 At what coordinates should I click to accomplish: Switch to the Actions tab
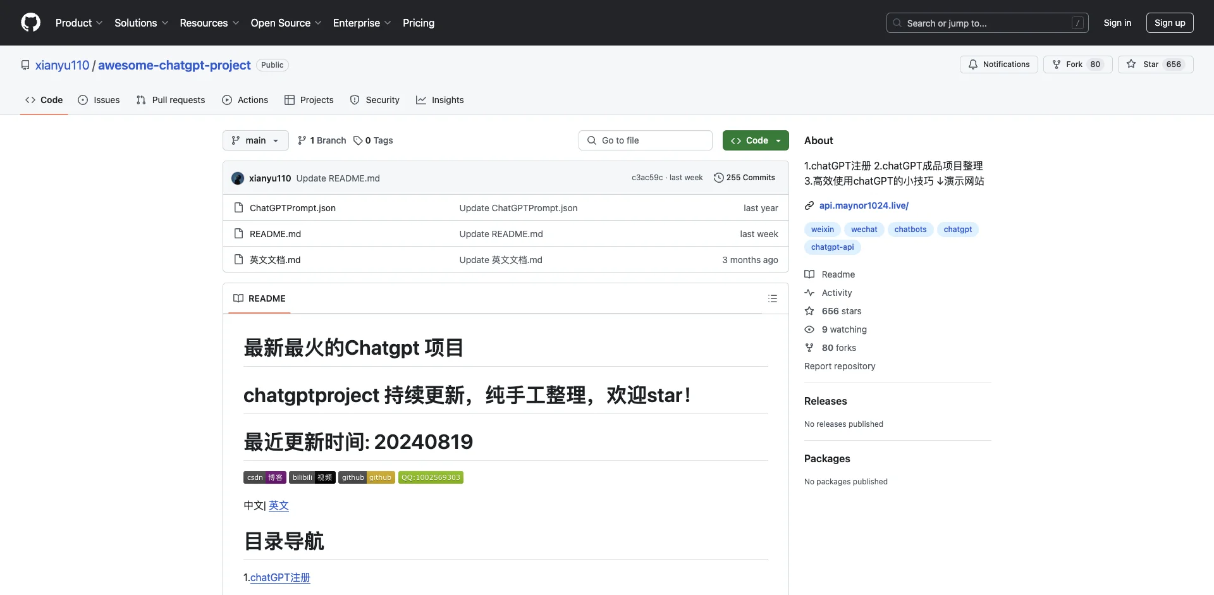point(245,100)
